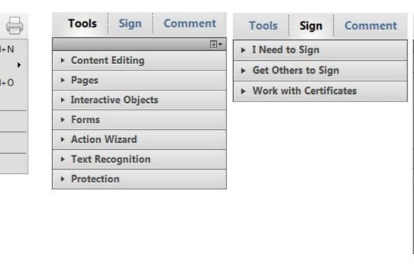Open the Tools pane options menu icon
The width and height of the screenshot is (414, 276).
click(x=216, y=44)
